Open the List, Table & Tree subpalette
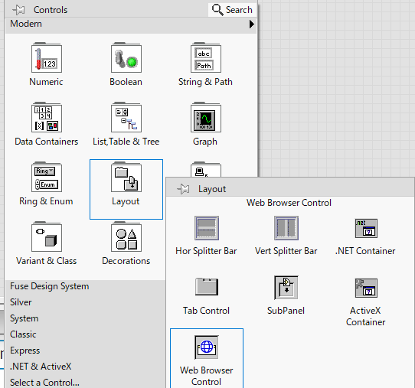 (x=126, y=117)
